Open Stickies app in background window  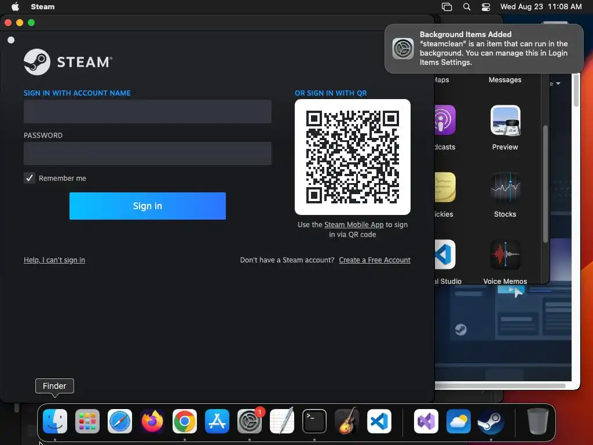click(445, 187)
